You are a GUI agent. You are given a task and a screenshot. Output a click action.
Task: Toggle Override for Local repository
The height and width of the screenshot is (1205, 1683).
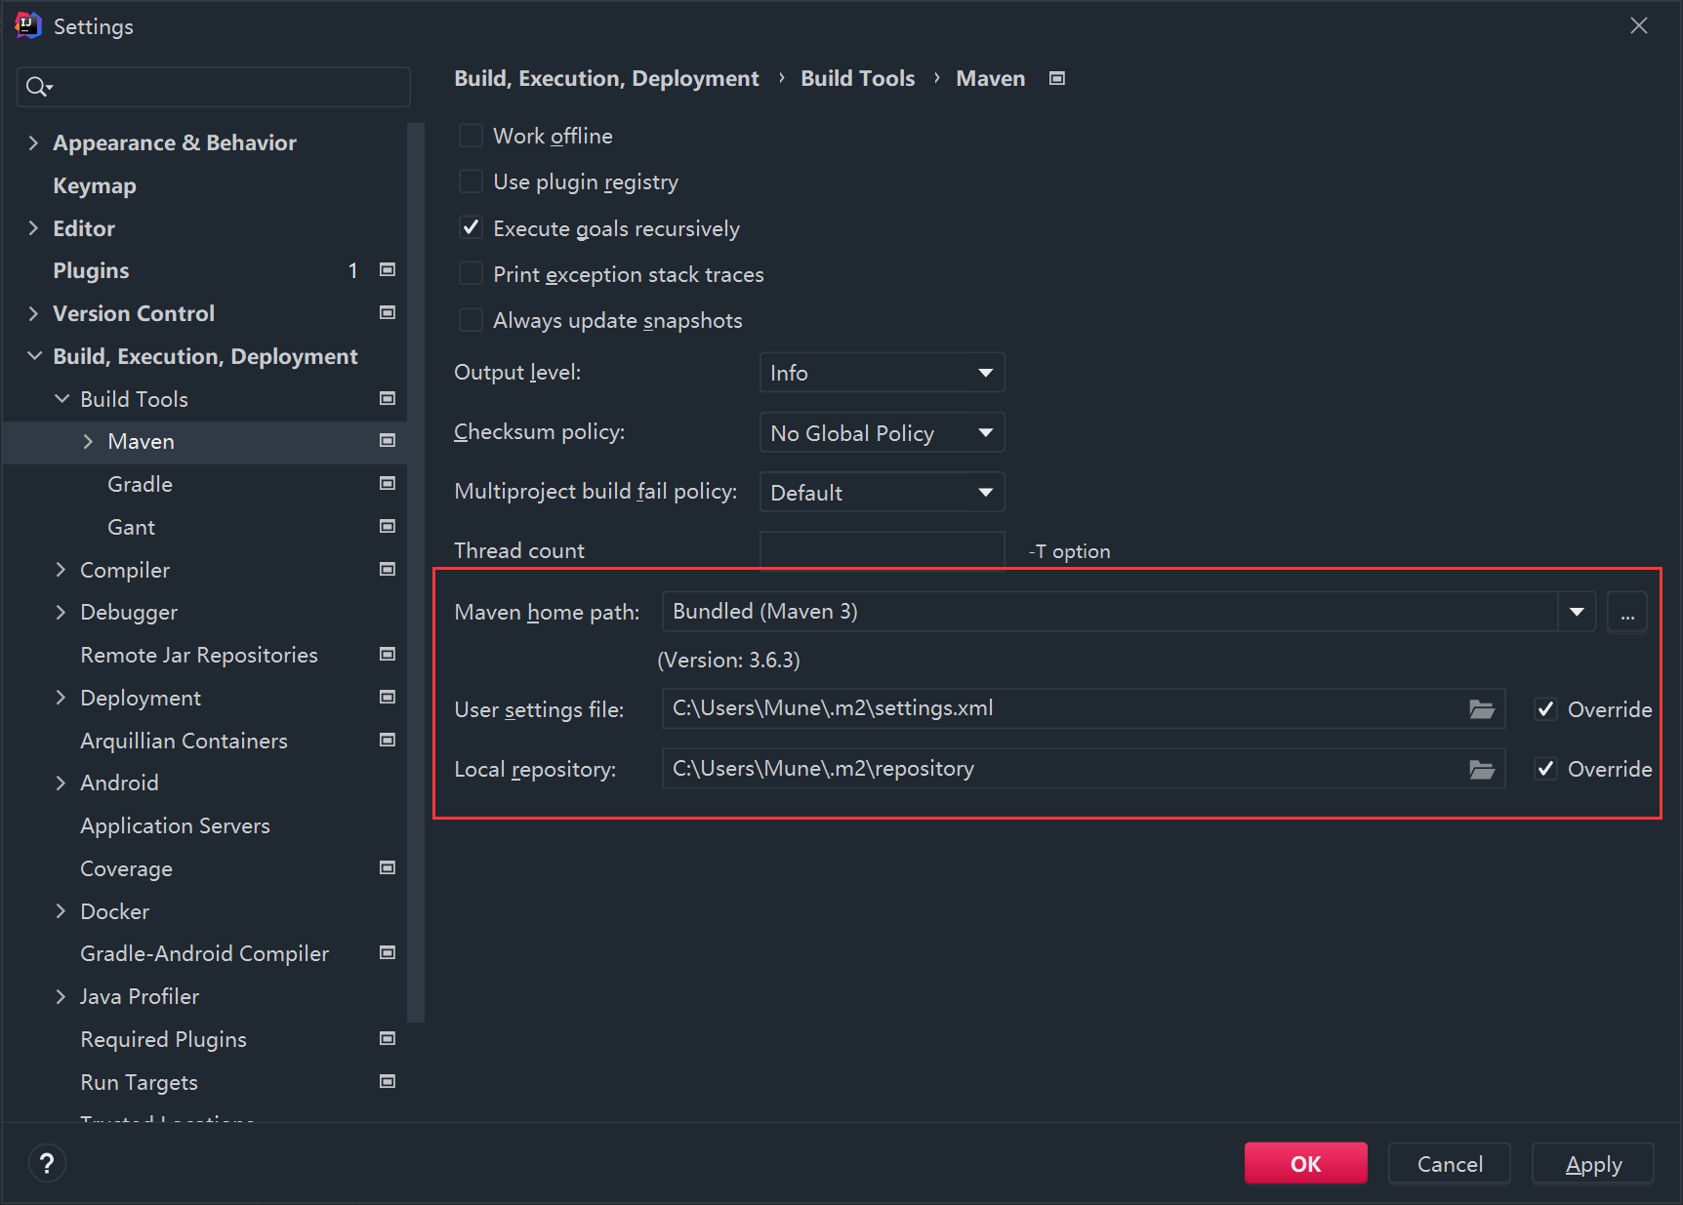tap(1546, 769)
